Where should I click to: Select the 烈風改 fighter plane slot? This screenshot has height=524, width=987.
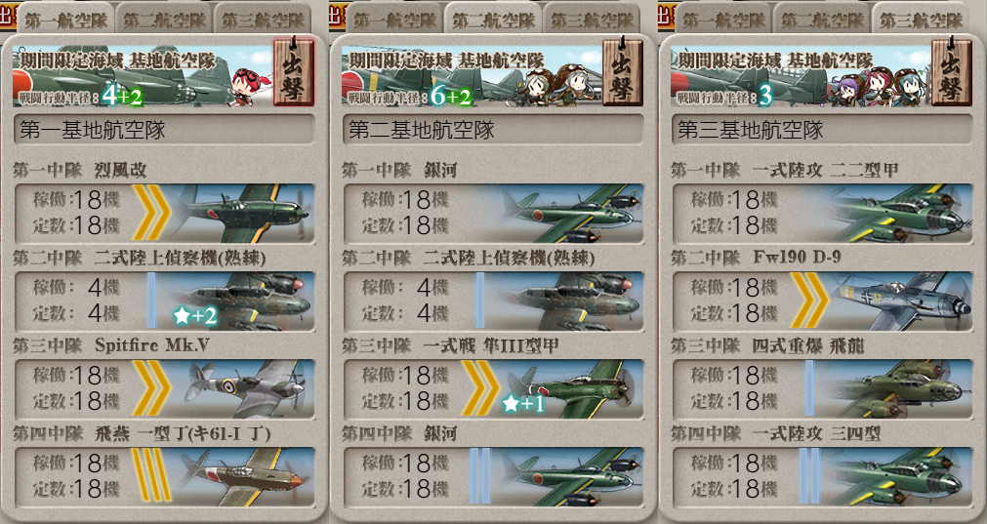click(x=164, y=214)
